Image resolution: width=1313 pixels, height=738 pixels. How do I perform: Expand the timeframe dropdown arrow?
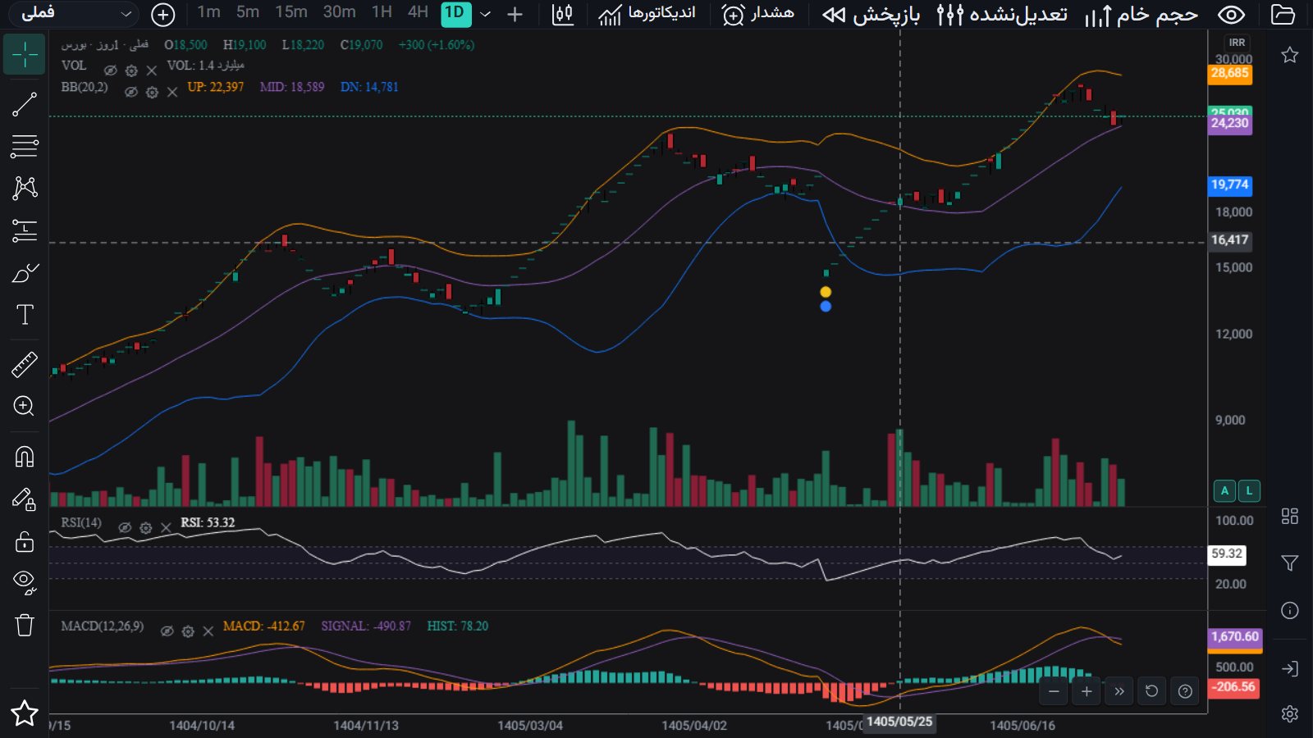click(x=485, y=14)
